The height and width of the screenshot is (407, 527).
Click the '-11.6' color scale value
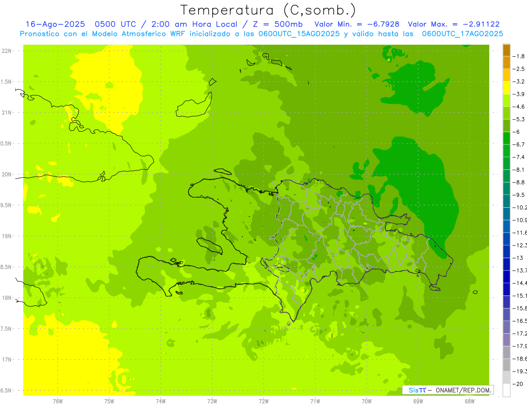tap(520, 233)
